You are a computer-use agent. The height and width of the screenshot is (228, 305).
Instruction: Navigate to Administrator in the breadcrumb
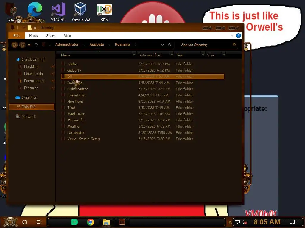[67, 45]
